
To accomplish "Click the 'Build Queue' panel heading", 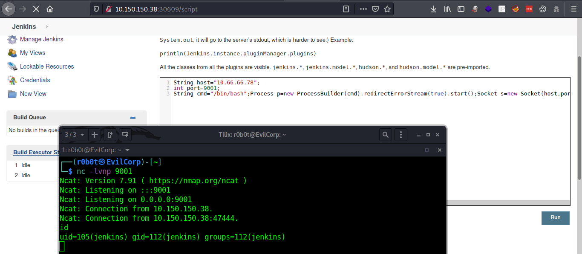I will 29,117.
